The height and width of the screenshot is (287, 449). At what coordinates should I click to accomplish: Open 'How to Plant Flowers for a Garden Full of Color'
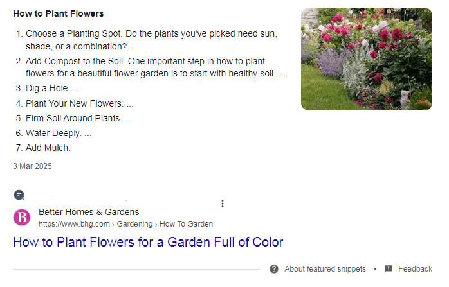(148, 242)
